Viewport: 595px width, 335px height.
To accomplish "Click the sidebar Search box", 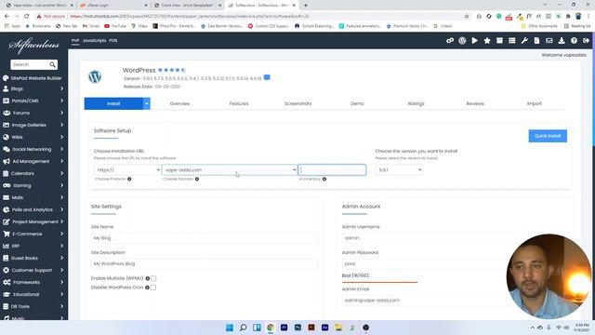I will point(30,64).
